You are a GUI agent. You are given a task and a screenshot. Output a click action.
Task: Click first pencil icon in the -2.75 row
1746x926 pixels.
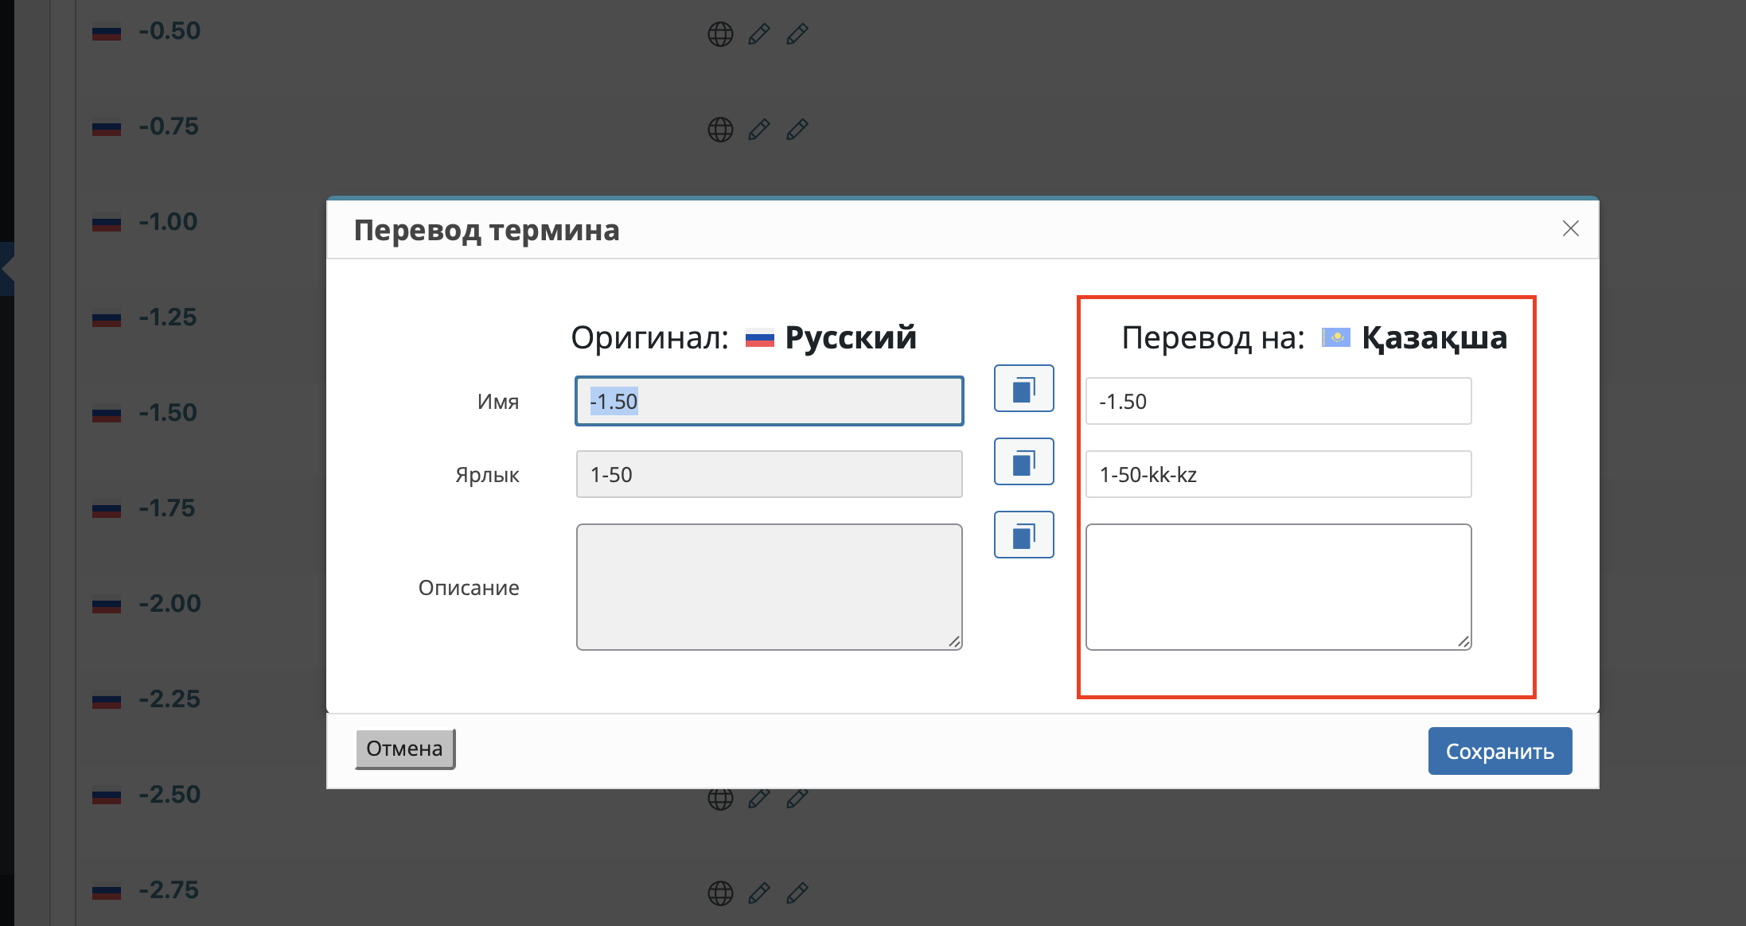(759, 893)
